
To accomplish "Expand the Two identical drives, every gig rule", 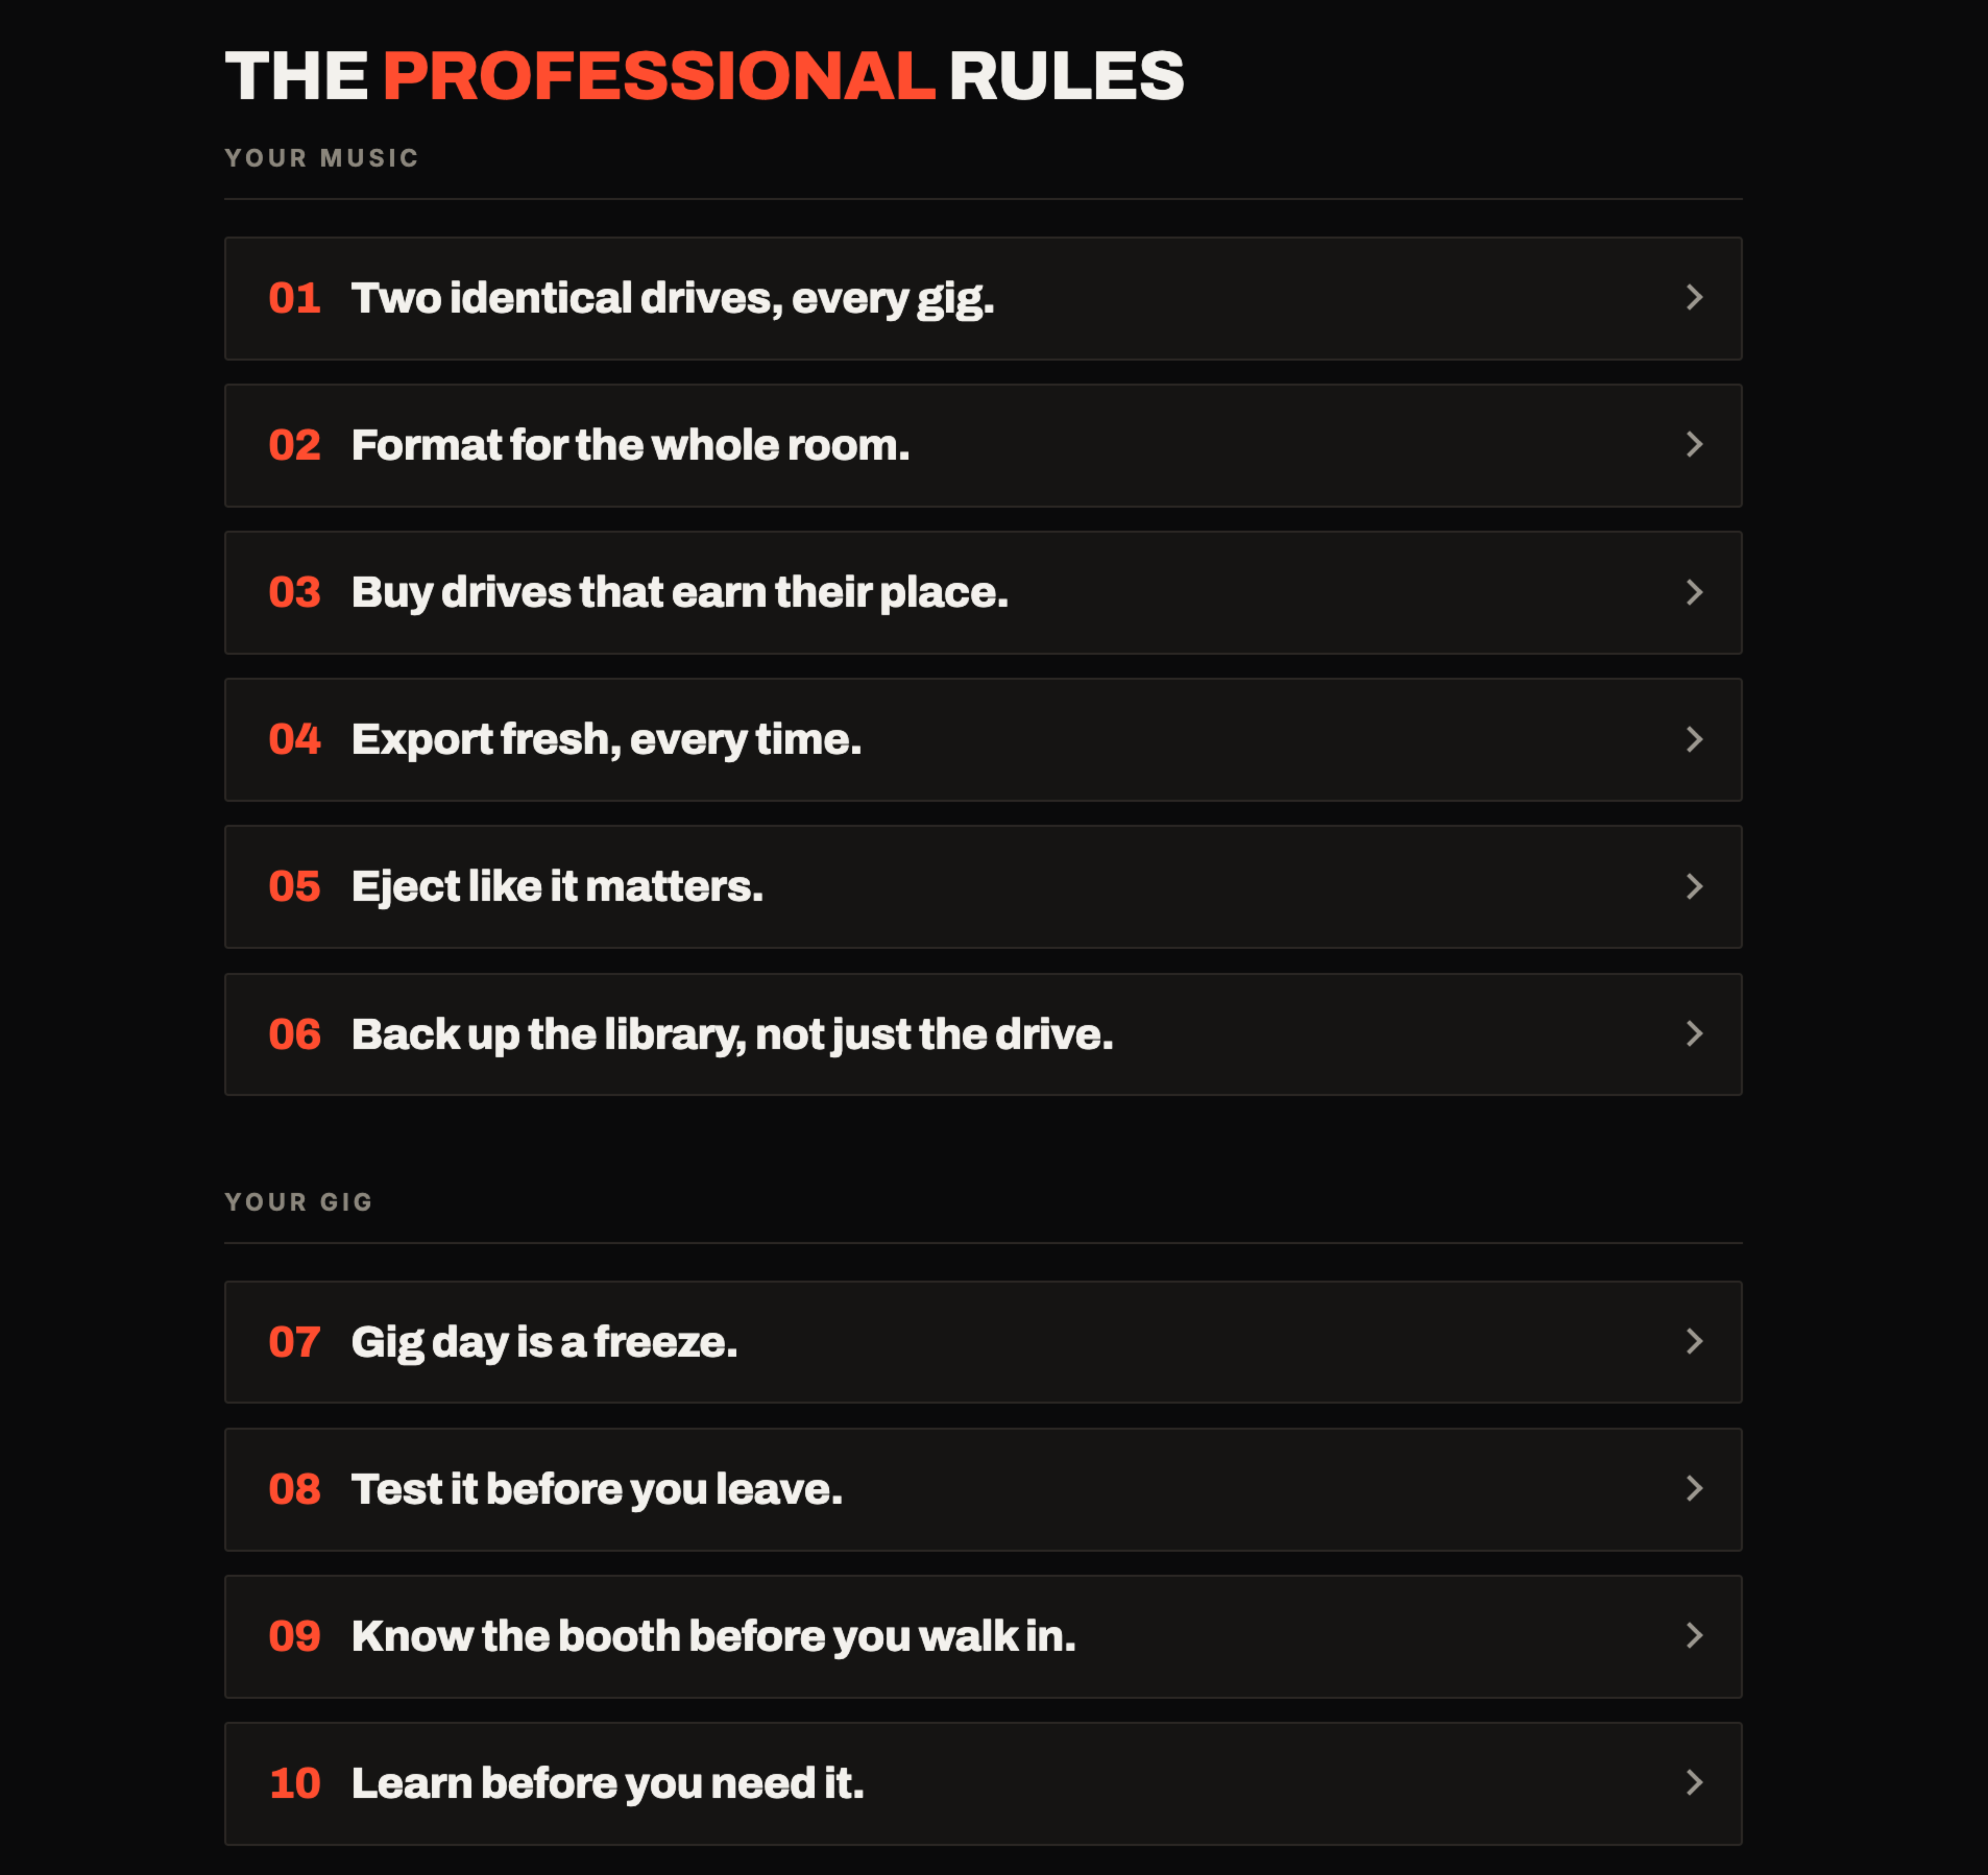I will coord(983,298).
